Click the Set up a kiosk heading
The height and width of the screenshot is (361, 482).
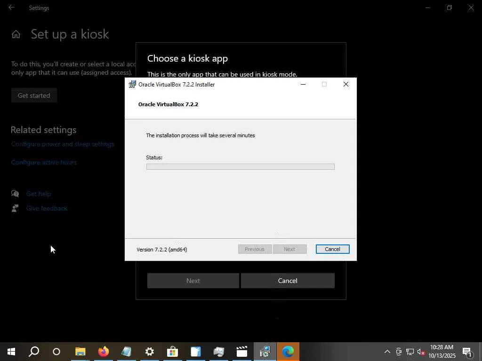pos(70,34)
